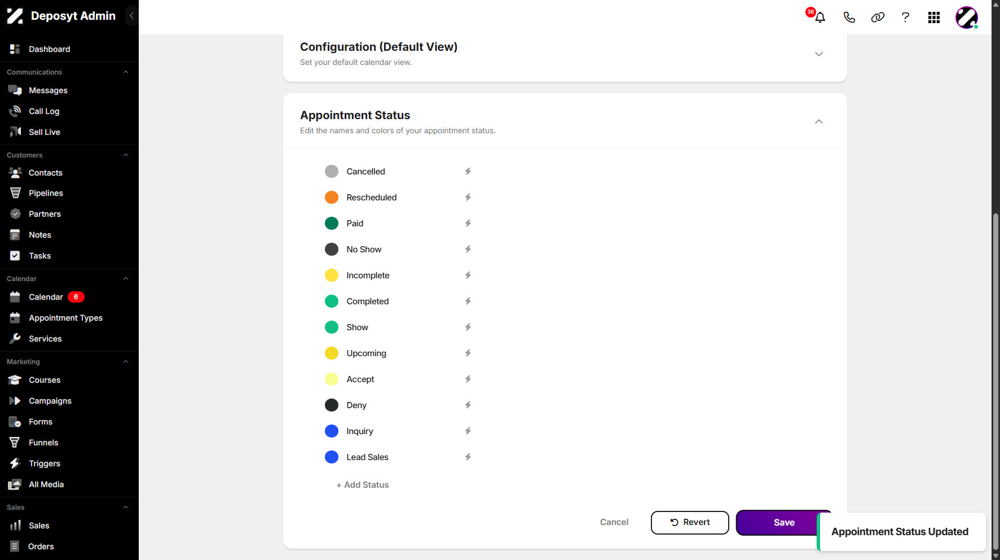Collapse Appointment Status section chevron

pyautogui.click(x=819, y=122)
